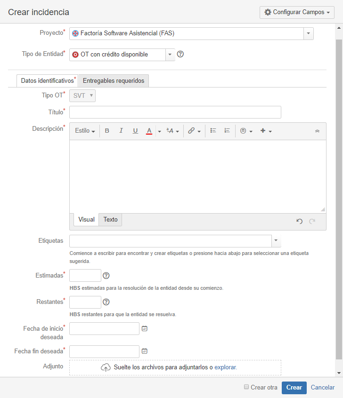Screen dimensions: 343x398
Task: Open the text formatting options menu
Action: (173, 131)
